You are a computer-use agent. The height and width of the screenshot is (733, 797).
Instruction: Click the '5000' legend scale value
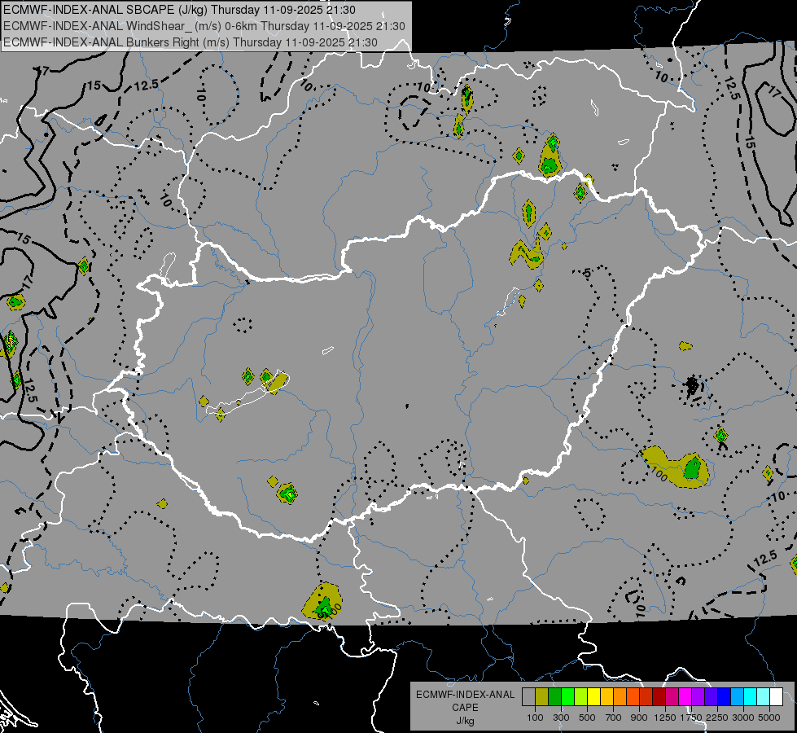click(769, 718)
